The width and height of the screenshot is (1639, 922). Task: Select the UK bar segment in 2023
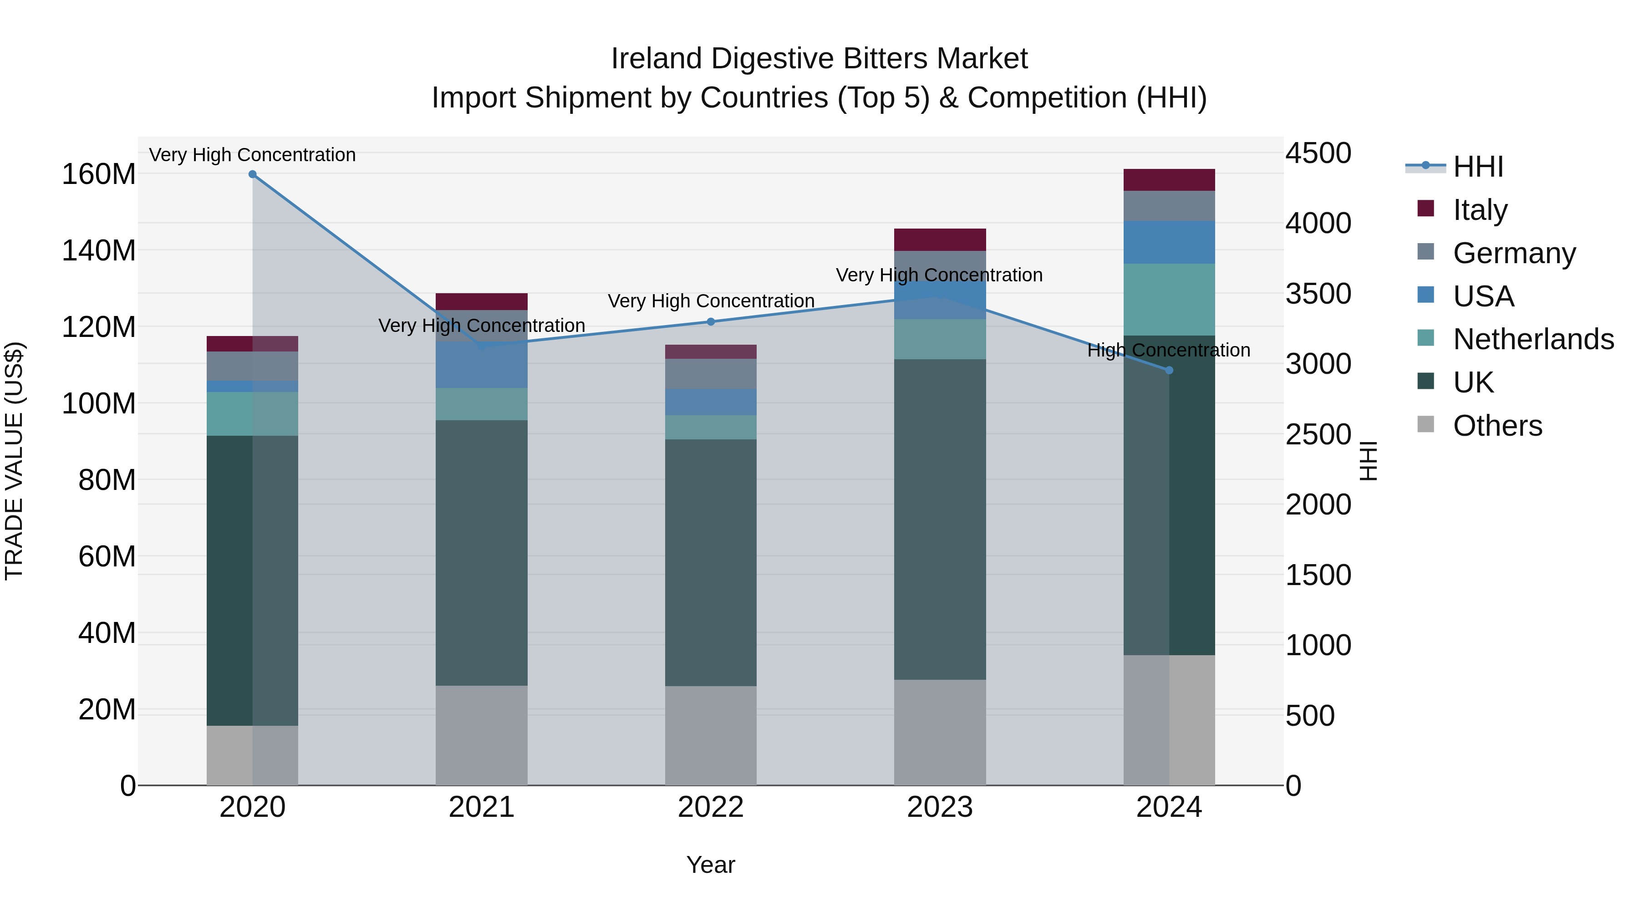[940, 520]
